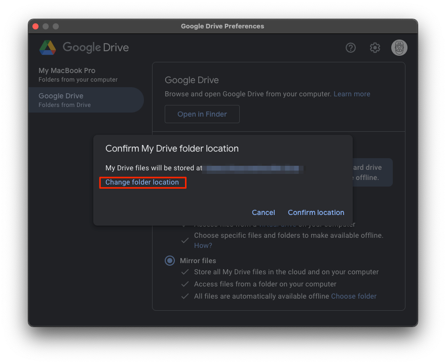Click the Mirror files label
The width and height of the screenshot is (446, 364).
pyautogui.click(x=198, y=261)
